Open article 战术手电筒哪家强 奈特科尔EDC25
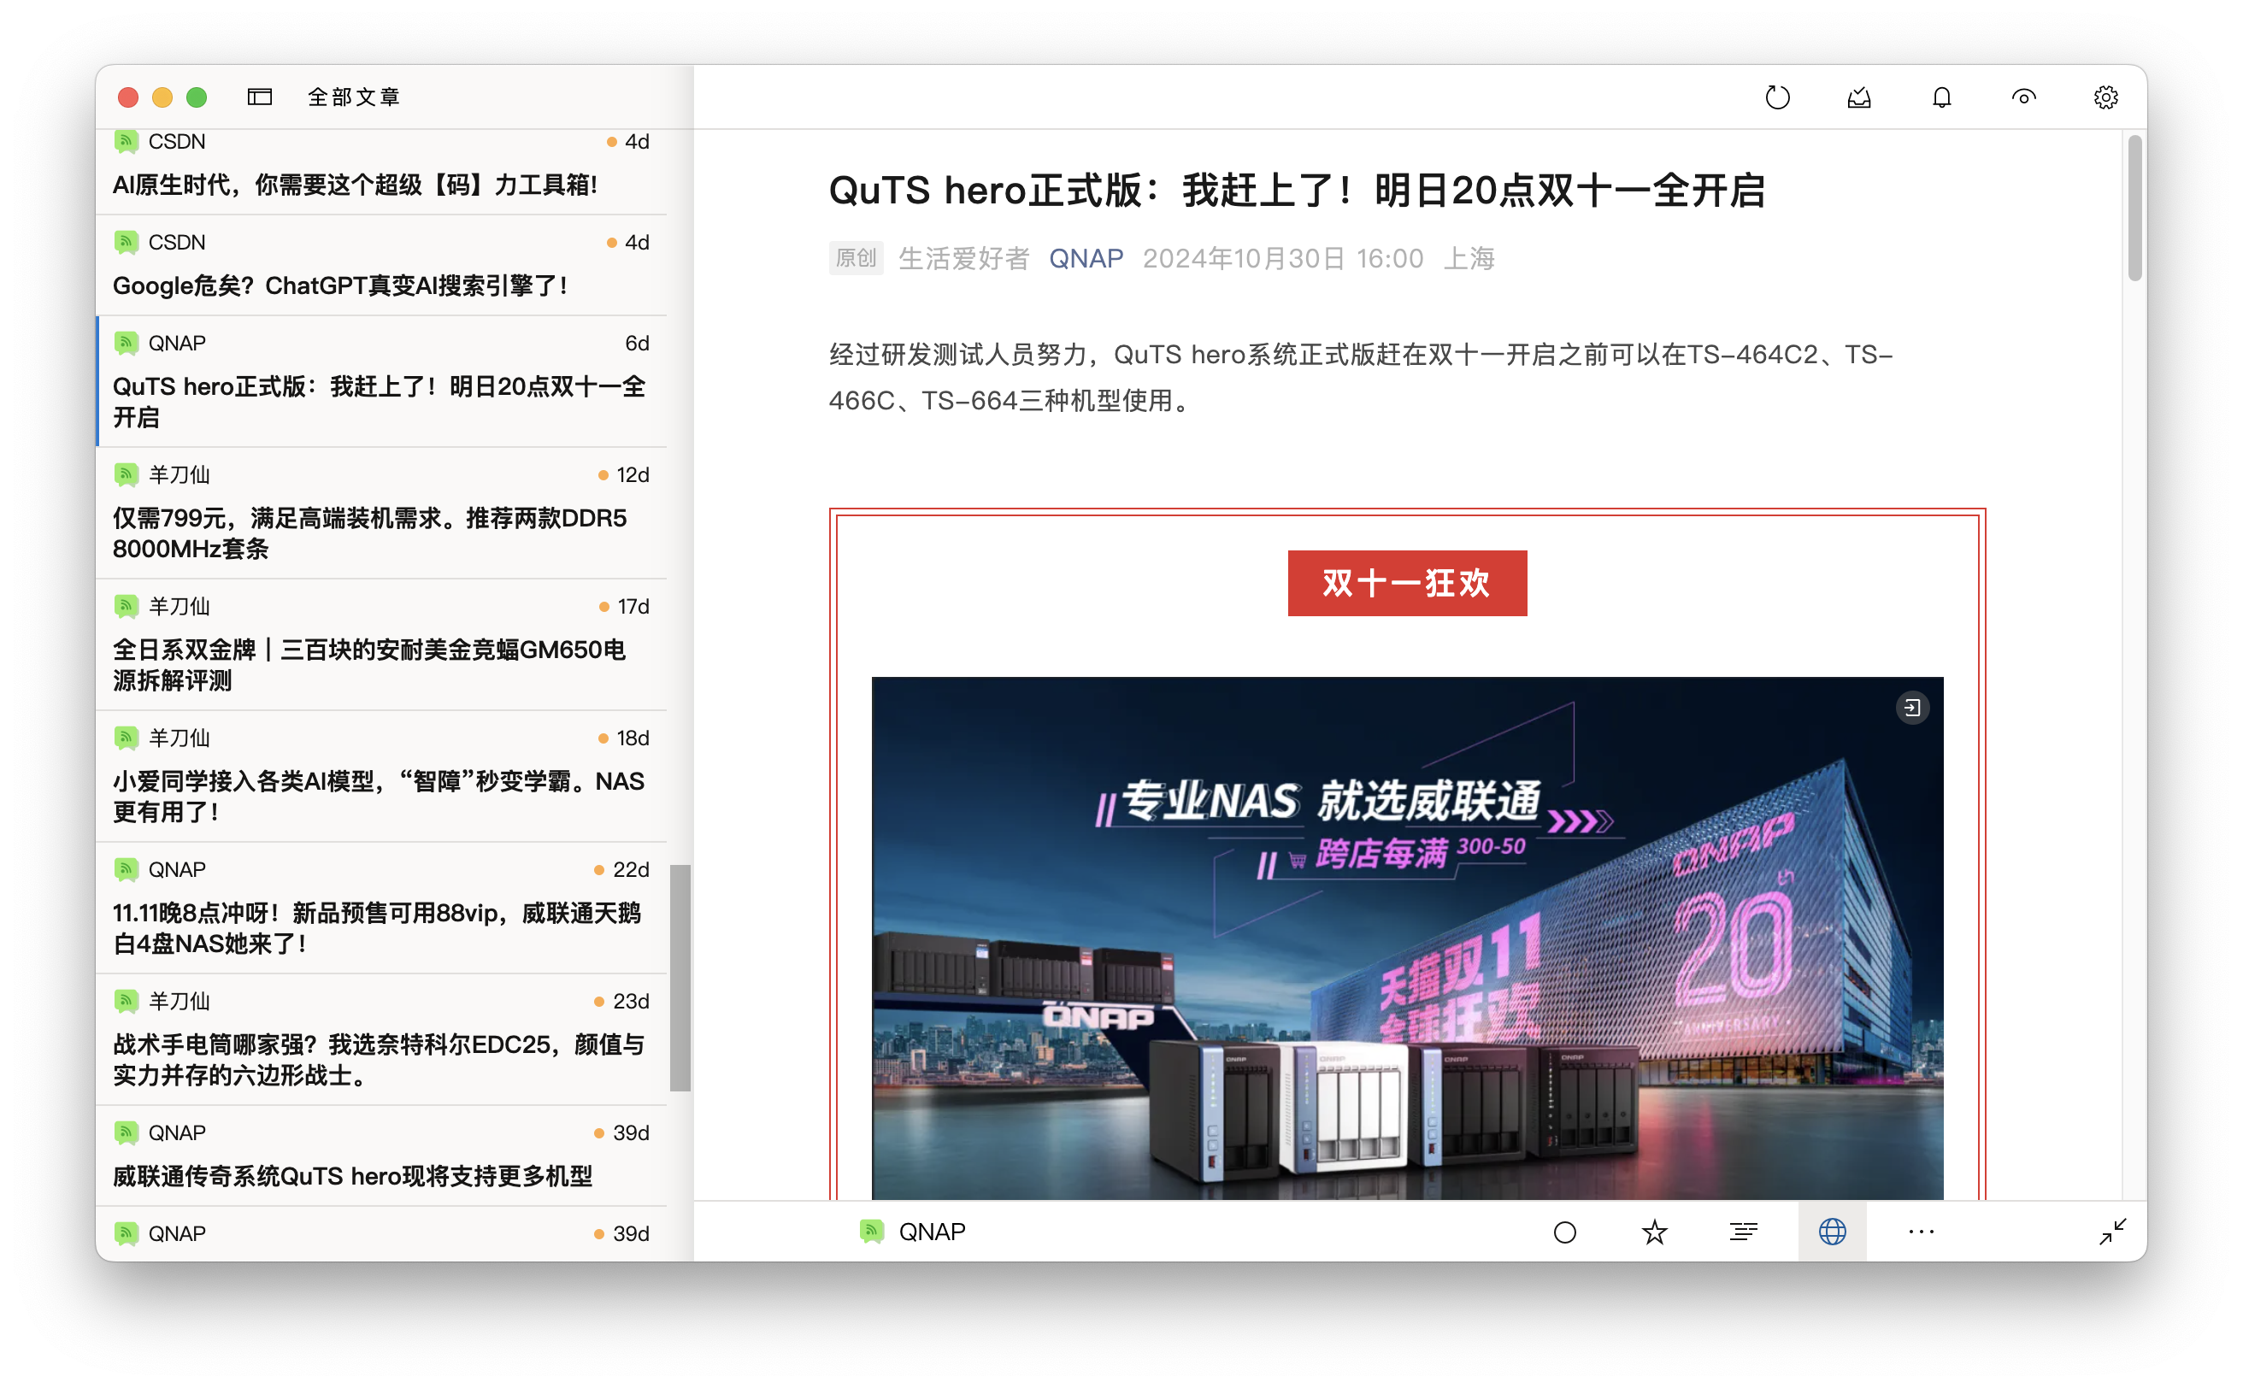This screenshot has height=1388, width=2243. (382, 1040)
